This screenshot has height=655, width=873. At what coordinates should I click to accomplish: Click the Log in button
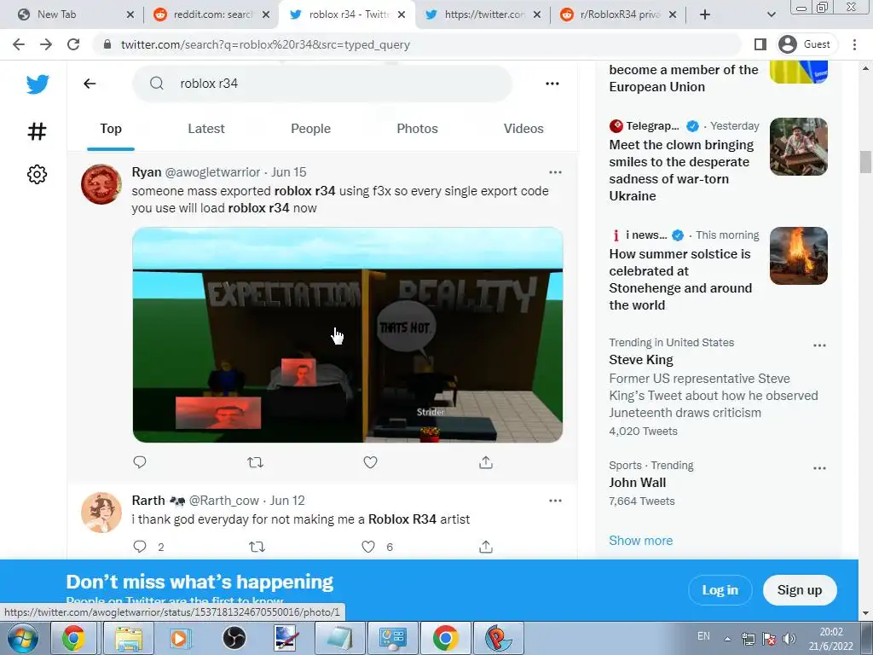coord(720,590)
